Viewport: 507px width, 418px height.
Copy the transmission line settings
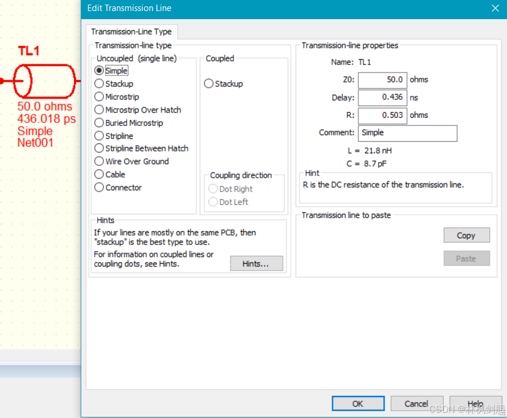point(466,235)
